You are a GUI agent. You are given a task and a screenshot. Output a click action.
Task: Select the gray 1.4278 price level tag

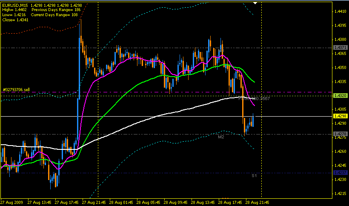[x=340, y=134]
